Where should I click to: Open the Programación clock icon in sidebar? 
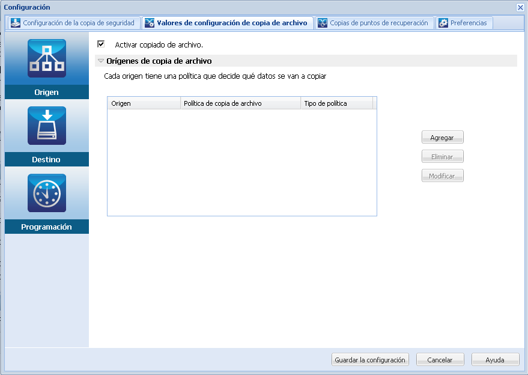coord(46,193)
